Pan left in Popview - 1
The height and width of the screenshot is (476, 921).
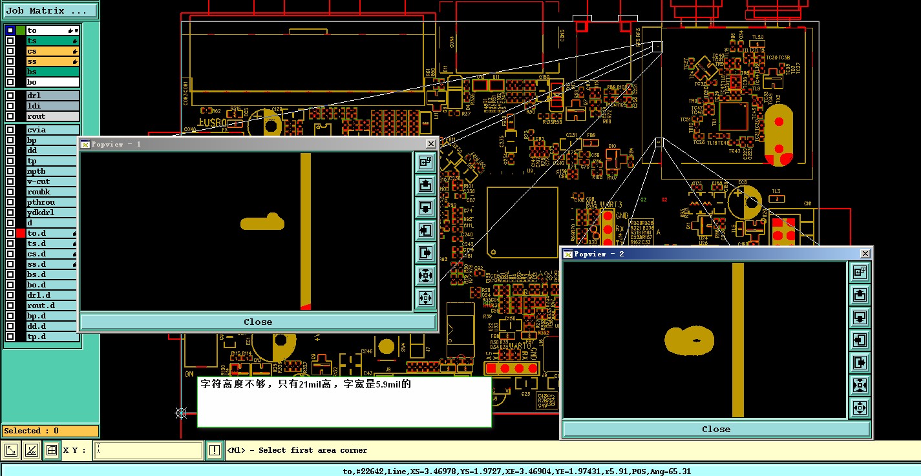point(425,230)
